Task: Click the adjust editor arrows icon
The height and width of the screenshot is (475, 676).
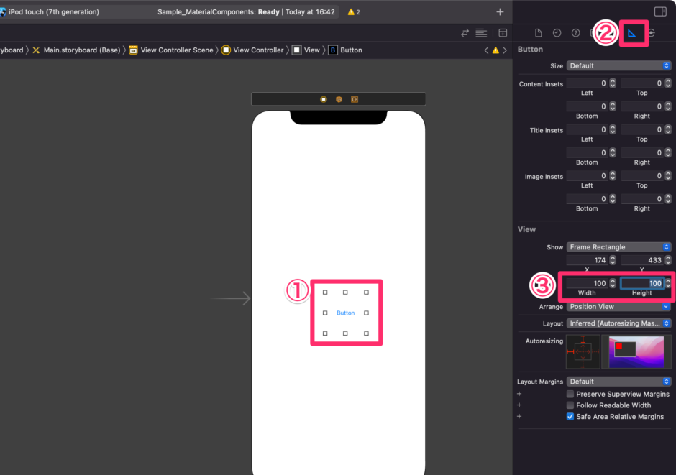Action: [464, 32]
